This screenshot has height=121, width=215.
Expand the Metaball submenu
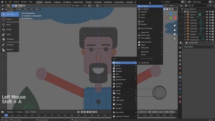(x=124, y=71)
